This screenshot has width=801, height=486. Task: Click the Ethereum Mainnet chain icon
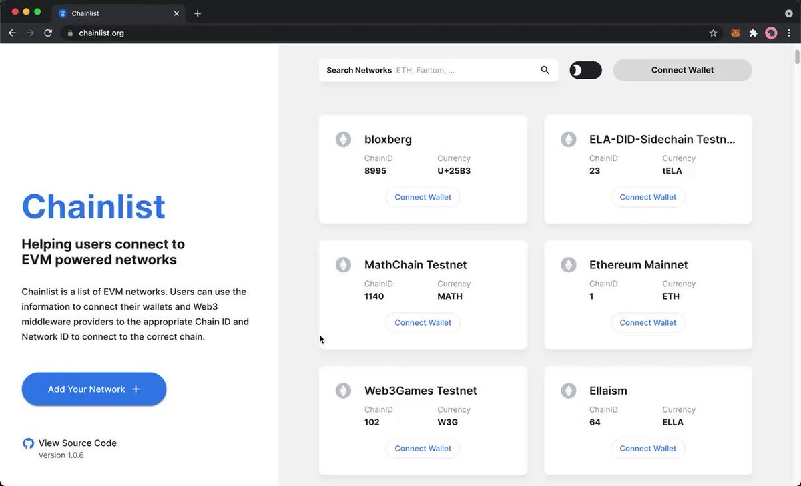pos(568,265)
